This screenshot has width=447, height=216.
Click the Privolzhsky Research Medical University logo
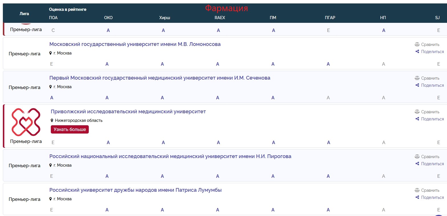(x=26, y=122)
